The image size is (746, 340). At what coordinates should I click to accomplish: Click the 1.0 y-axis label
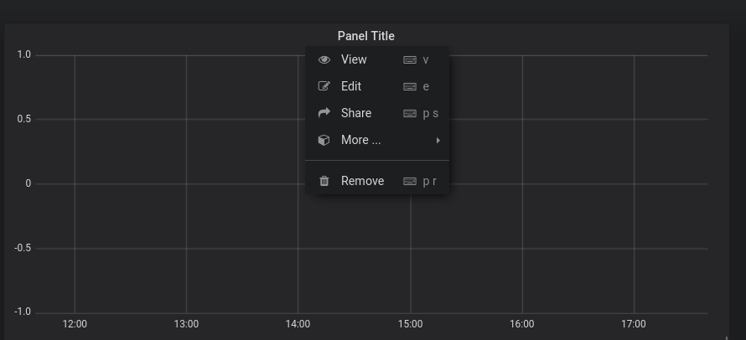[x=23, y=55]
